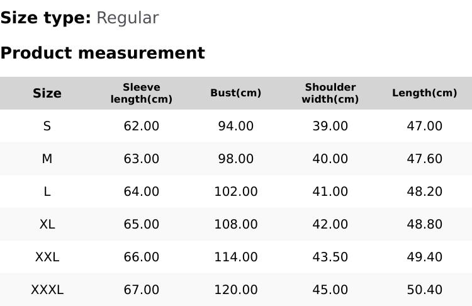Select the XXL size row label

click(47, 257)
